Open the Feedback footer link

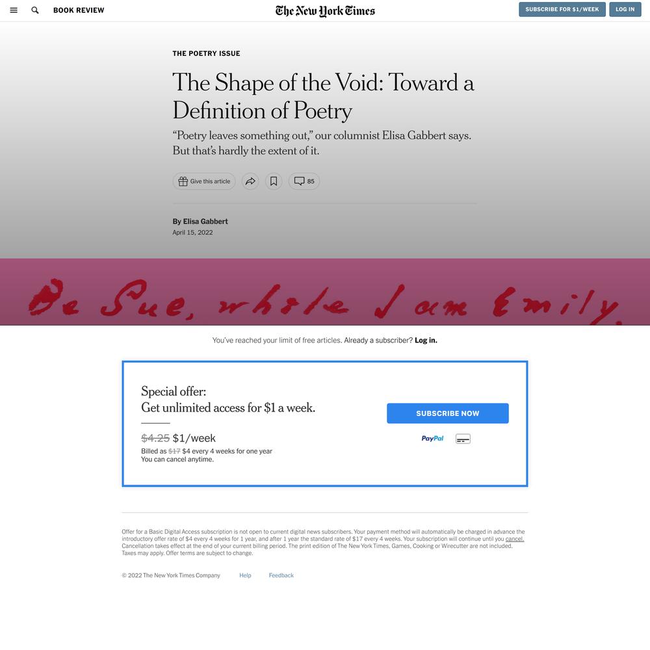click(281, 575)
